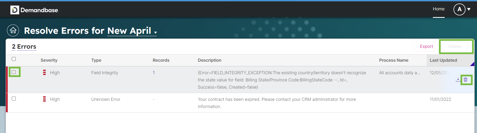The image size is (477, 133).
Task: Click the sort triangle on Last Updated column
Action: 472,64
